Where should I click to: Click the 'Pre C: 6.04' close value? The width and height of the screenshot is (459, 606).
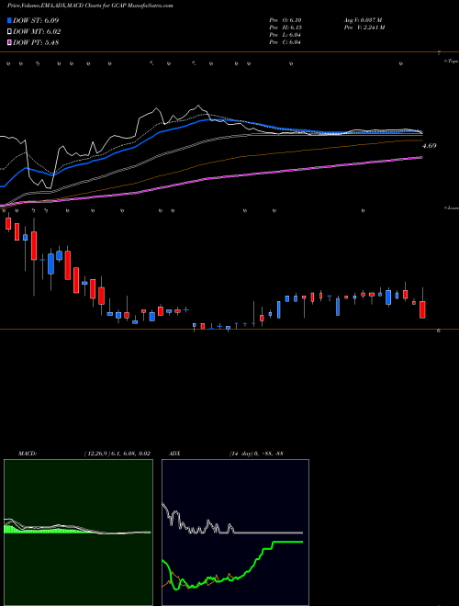point(285,42)
